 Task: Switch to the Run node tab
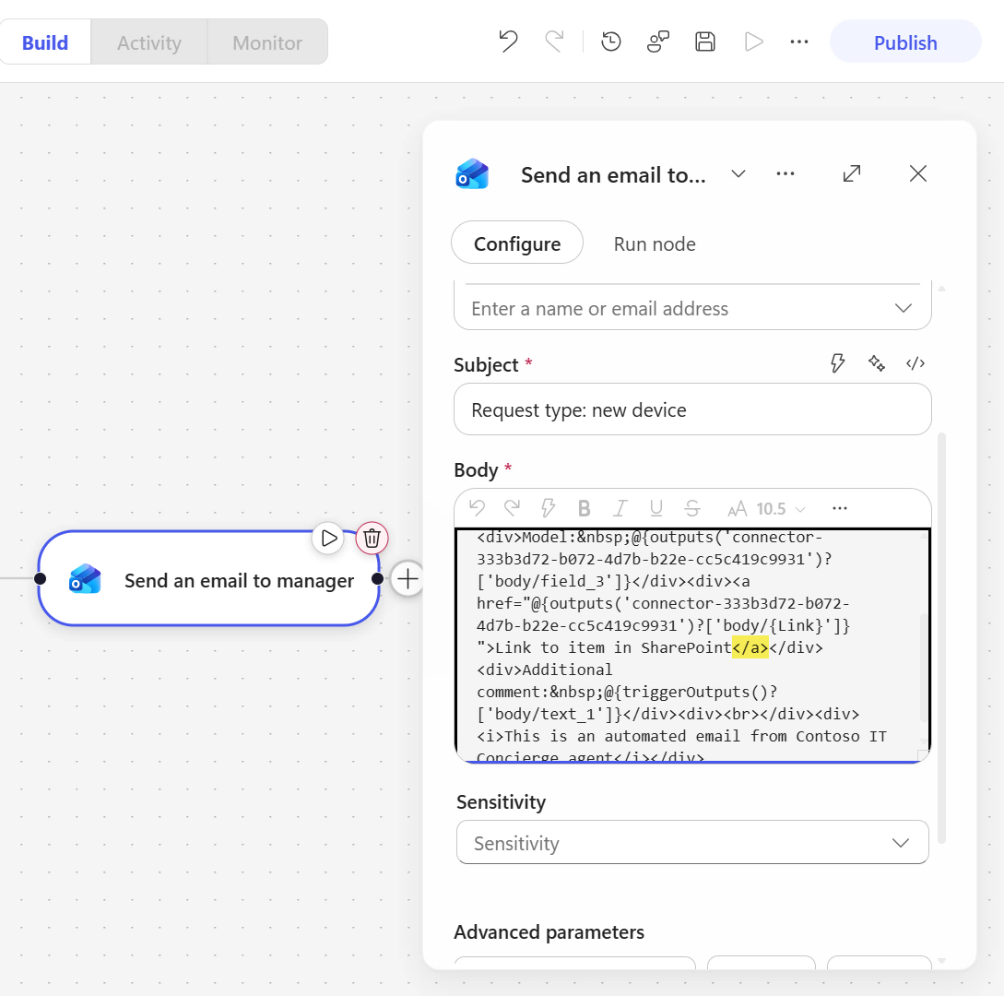(x=655, y=244)
